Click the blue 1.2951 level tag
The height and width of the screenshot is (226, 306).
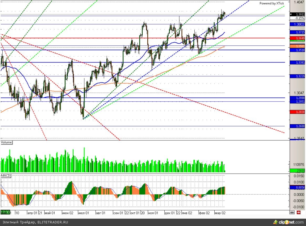(297, 101)
